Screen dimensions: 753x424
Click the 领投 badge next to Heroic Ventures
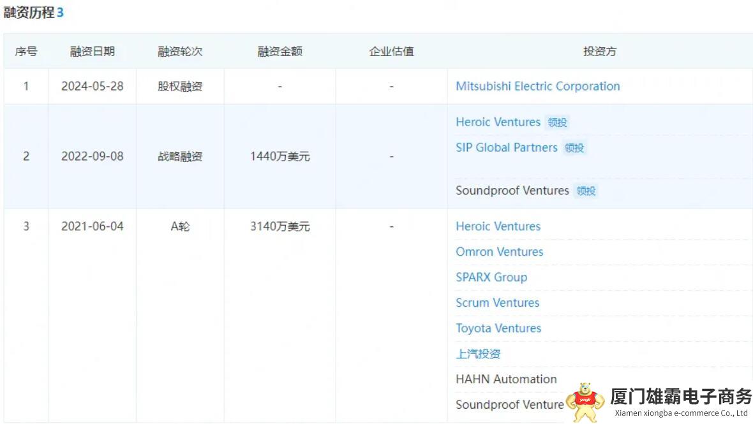click(557, 122)
